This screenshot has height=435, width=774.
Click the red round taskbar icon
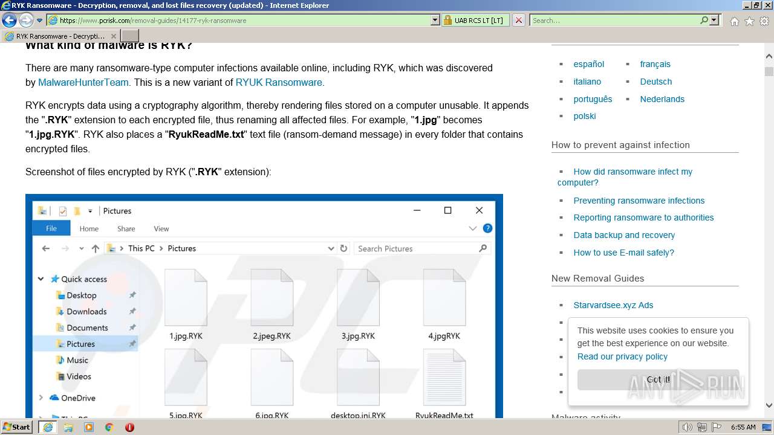pyautogui.click(x=129, y=427)
